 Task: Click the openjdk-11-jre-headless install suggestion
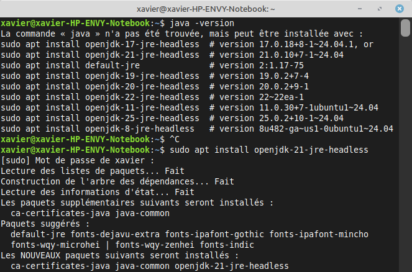point(100,107)
